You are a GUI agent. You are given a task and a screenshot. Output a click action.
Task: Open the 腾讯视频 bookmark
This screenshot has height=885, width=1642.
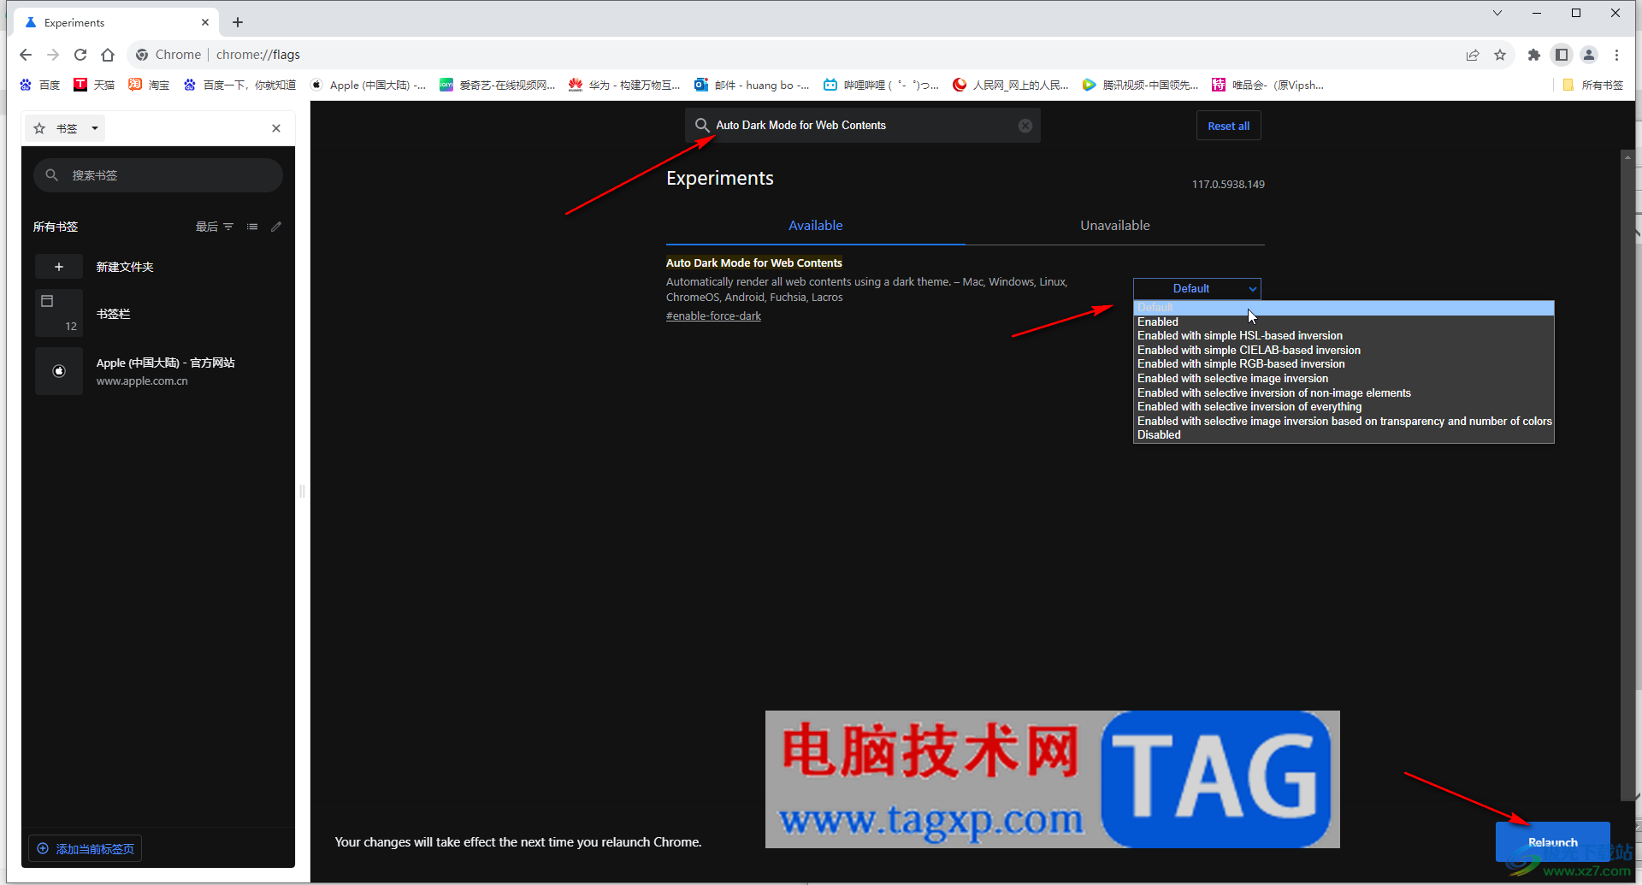pos(1140,85)
